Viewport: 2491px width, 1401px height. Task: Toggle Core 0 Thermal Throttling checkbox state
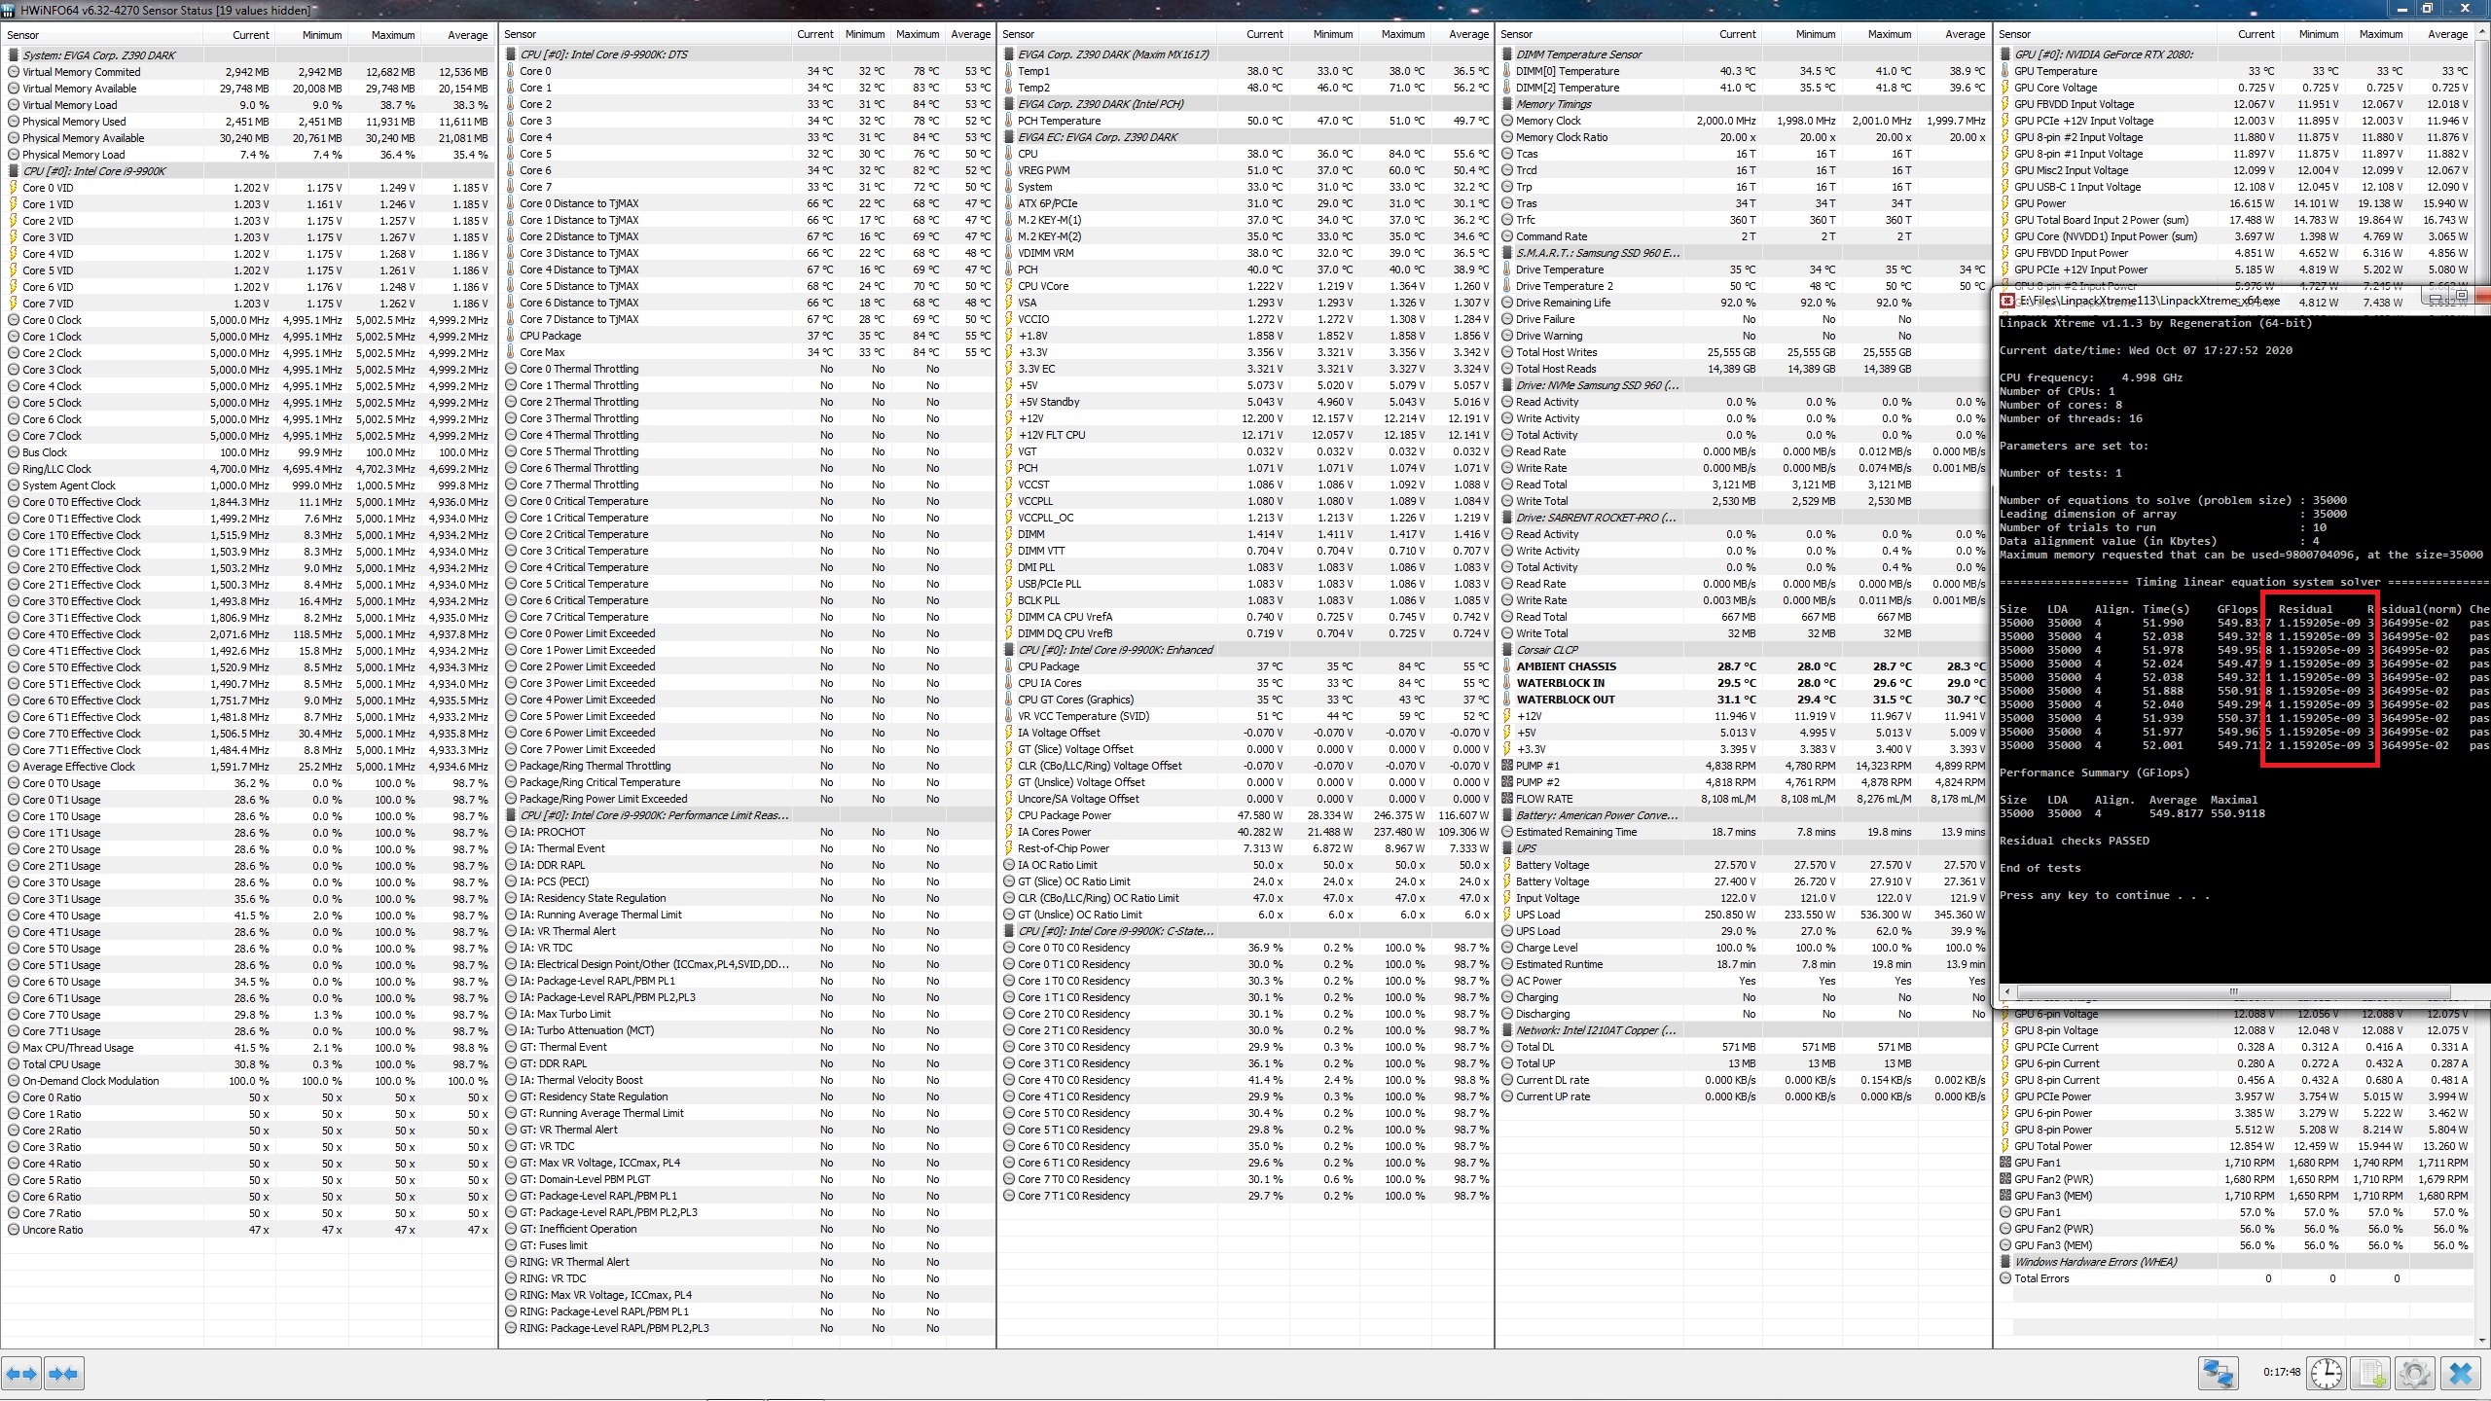(510, 368)
